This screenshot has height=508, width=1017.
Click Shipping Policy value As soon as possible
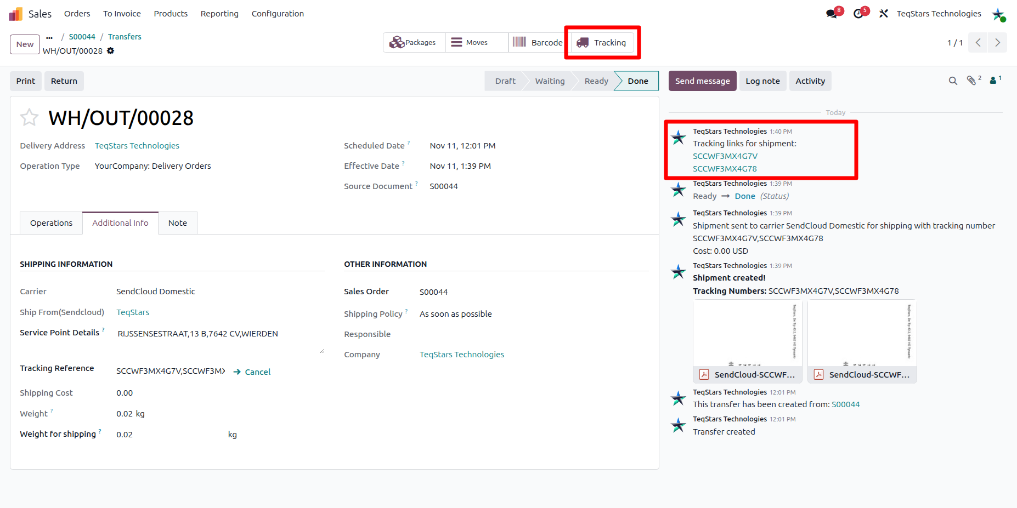pos(455,314)
